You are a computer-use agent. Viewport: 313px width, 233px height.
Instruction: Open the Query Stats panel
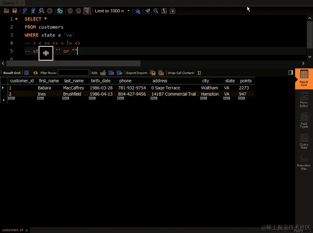point(304,141)
